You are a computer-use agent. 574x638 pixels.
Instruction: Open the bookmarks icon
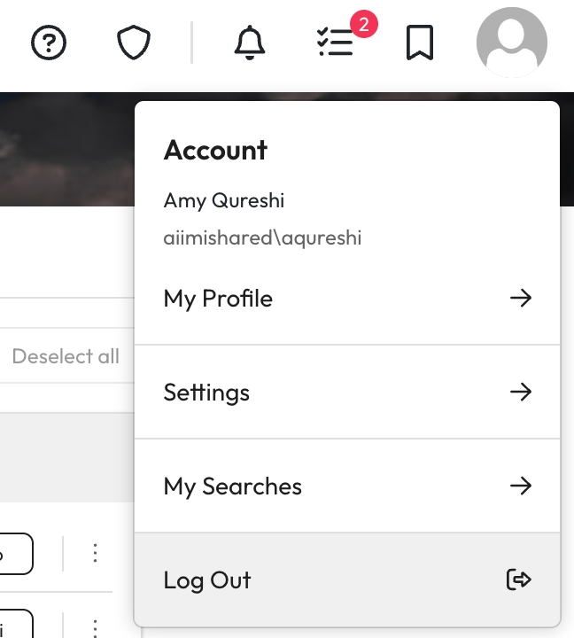(420, 43)
